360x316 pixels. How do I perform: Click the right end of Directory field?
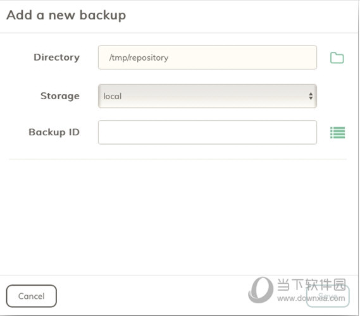tap(307, 58)
